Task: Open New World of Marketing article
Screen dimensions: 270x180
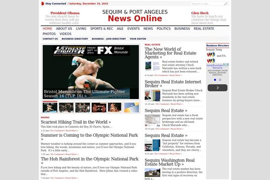Action: tap(171, 53)
